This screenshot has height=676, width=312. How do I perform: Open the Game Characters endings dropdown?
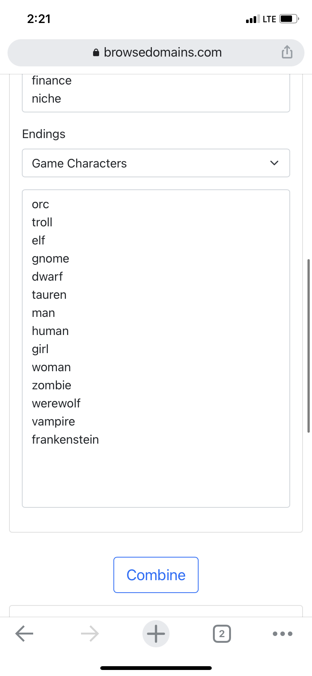[x=156, y=163]
